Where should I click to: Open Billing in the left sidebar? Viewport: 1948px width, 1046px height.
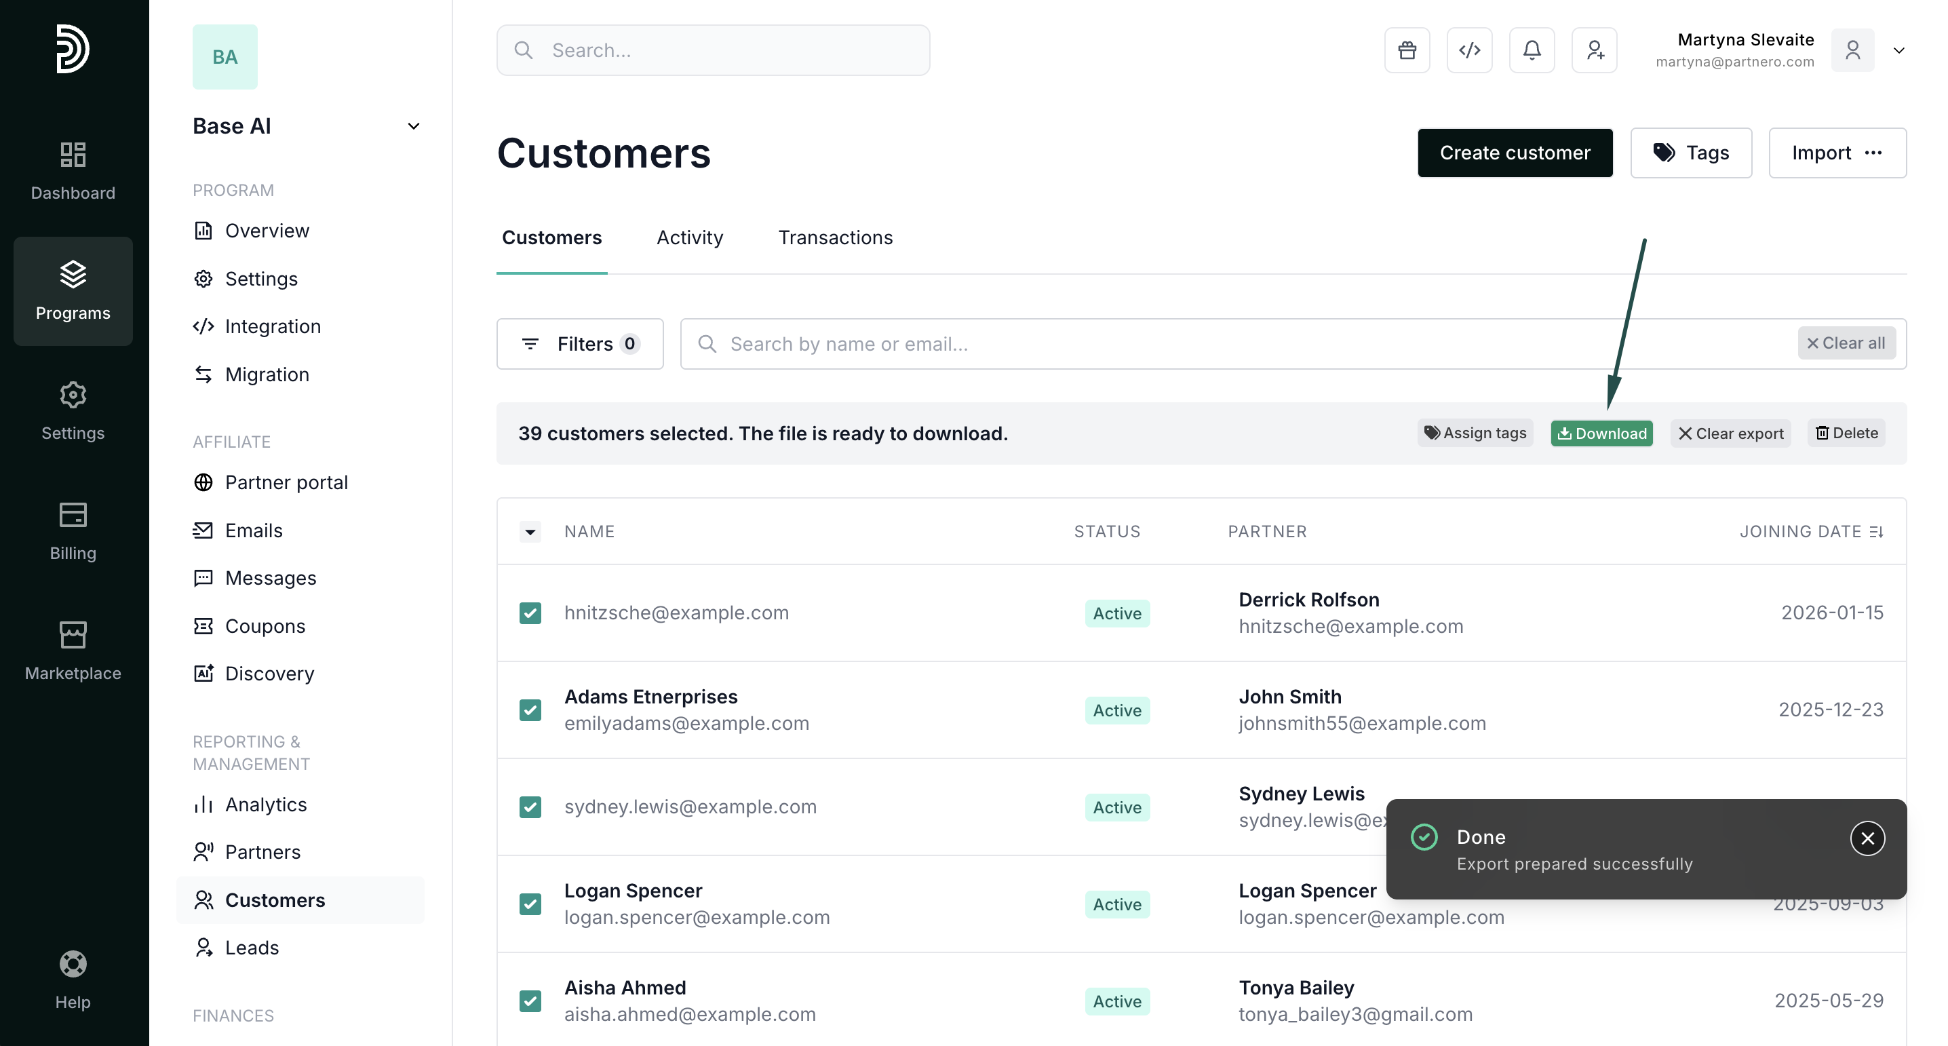point(73,530)
